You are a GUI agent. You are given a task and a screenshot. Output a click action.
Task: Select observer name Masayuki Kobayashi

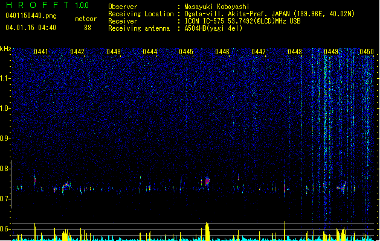click(x=217, y=7)
